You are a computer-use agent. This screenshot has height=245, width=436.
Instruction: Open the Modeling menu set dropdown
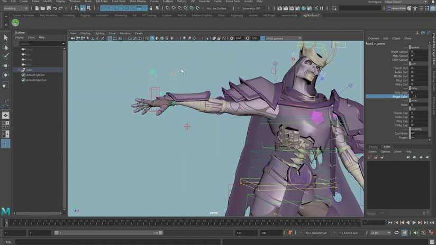point(16,8)
